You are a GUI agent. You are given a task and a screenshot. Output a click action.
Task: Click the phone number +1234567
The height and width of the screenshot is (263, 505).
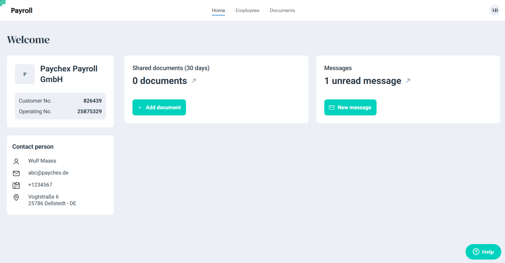point(40,185)
